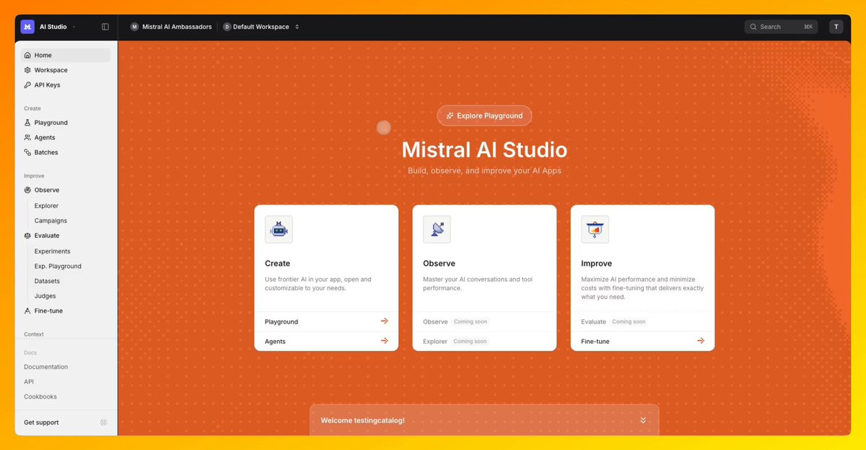Click the arrow next to Agents in Create card
This screenshot has height=450, width=866.
[x=385, y=341]
